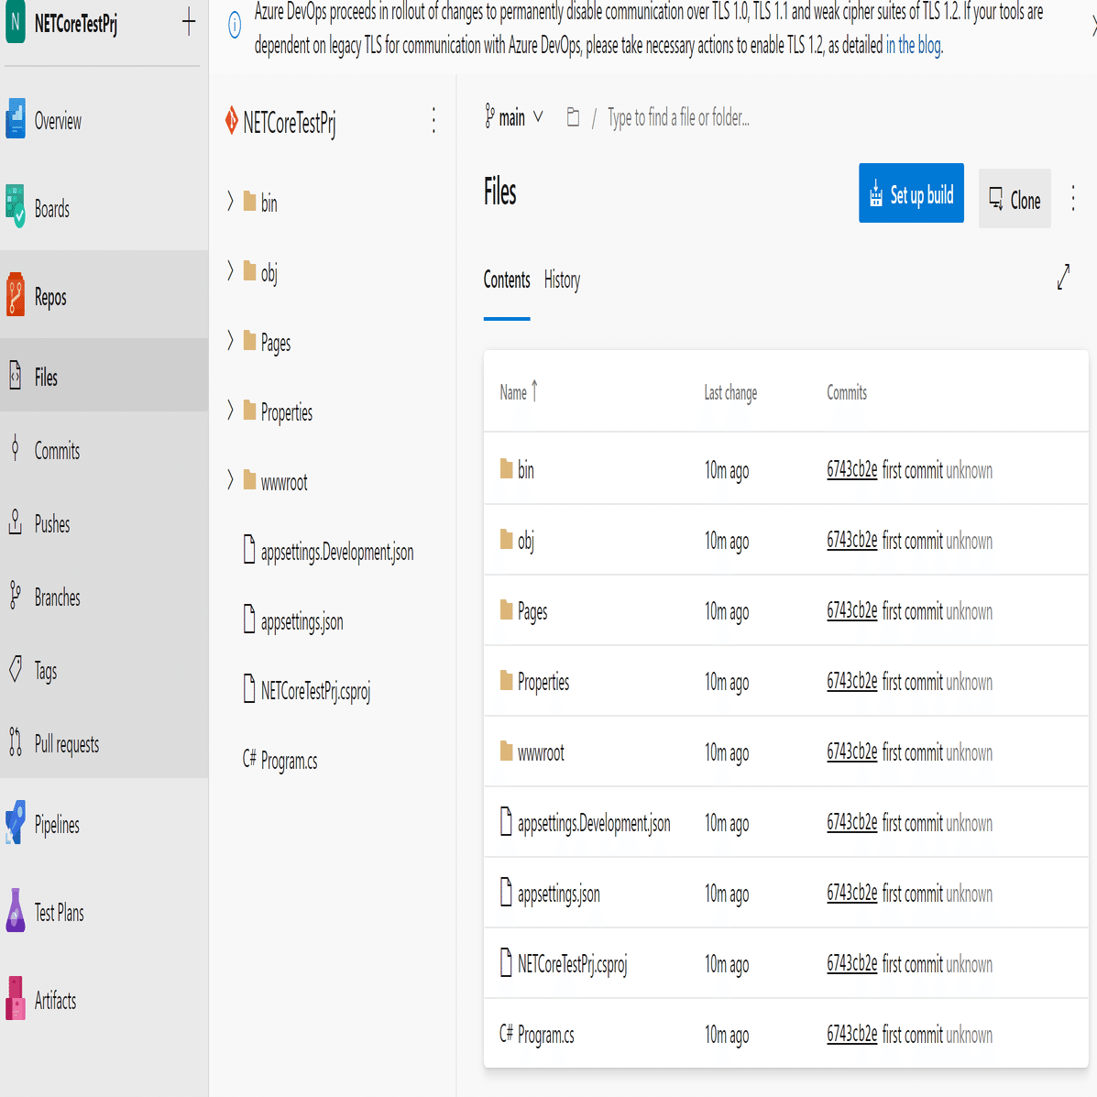Open the Pipelines rocket icon
1097x1097 pixels.
pyautogui.click(x=16, y=823)
